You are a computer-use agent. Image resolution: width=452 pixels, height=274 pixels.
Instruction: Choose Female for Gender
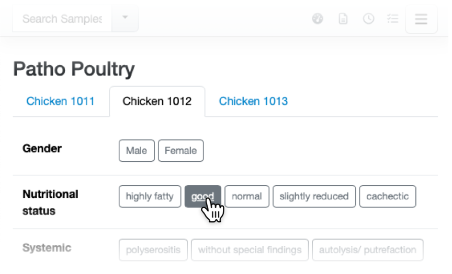(x=180, y=151)
